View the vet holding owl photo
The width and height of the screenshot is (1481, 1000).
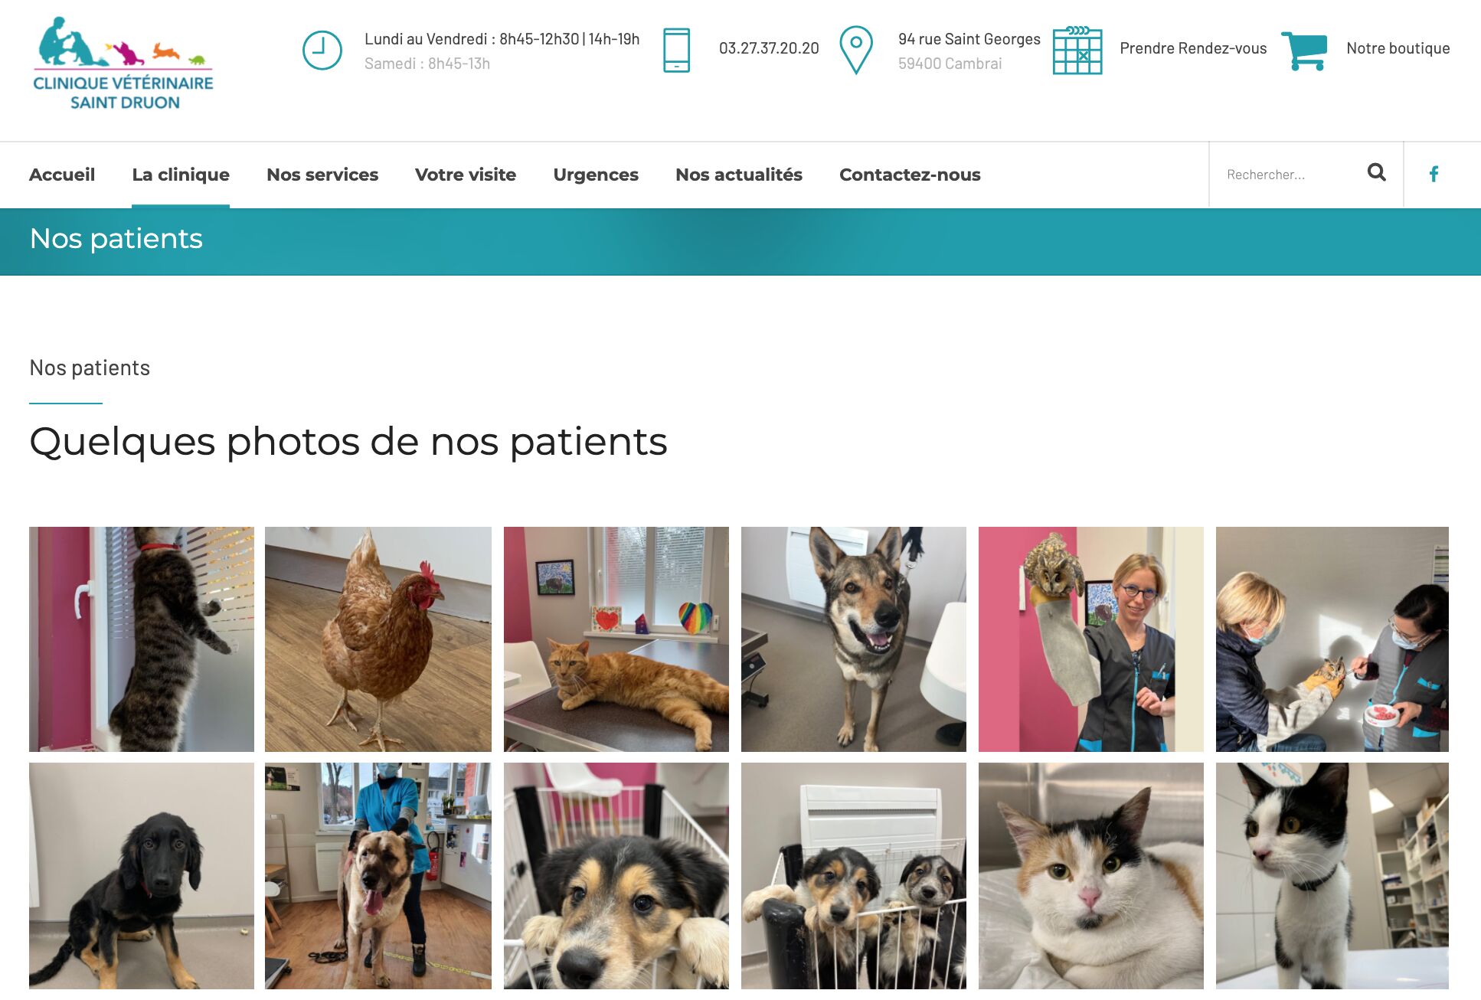coord(1091,639)
